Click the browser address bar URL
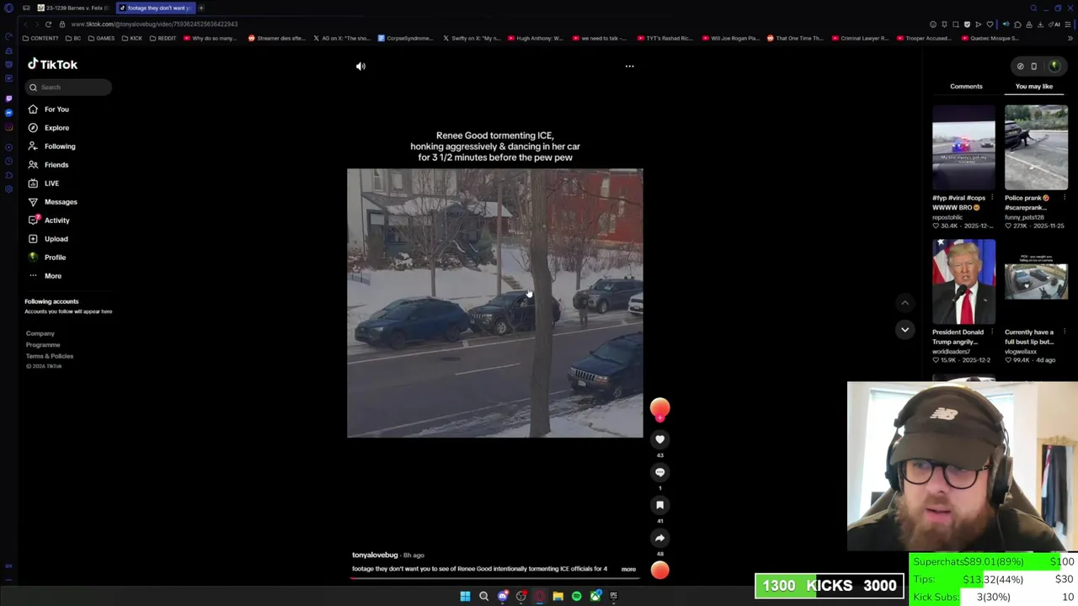Screen dimensions: 1078x606 (x=154, y=24)
